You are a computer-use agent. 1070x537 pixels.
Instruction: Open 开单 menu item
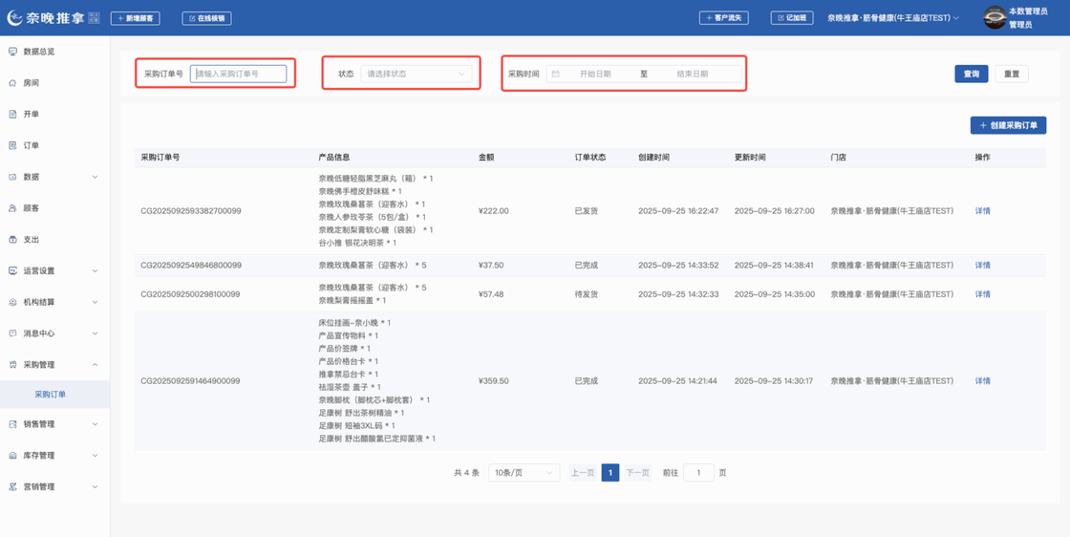pyautogui.click(x=54, y=114)
